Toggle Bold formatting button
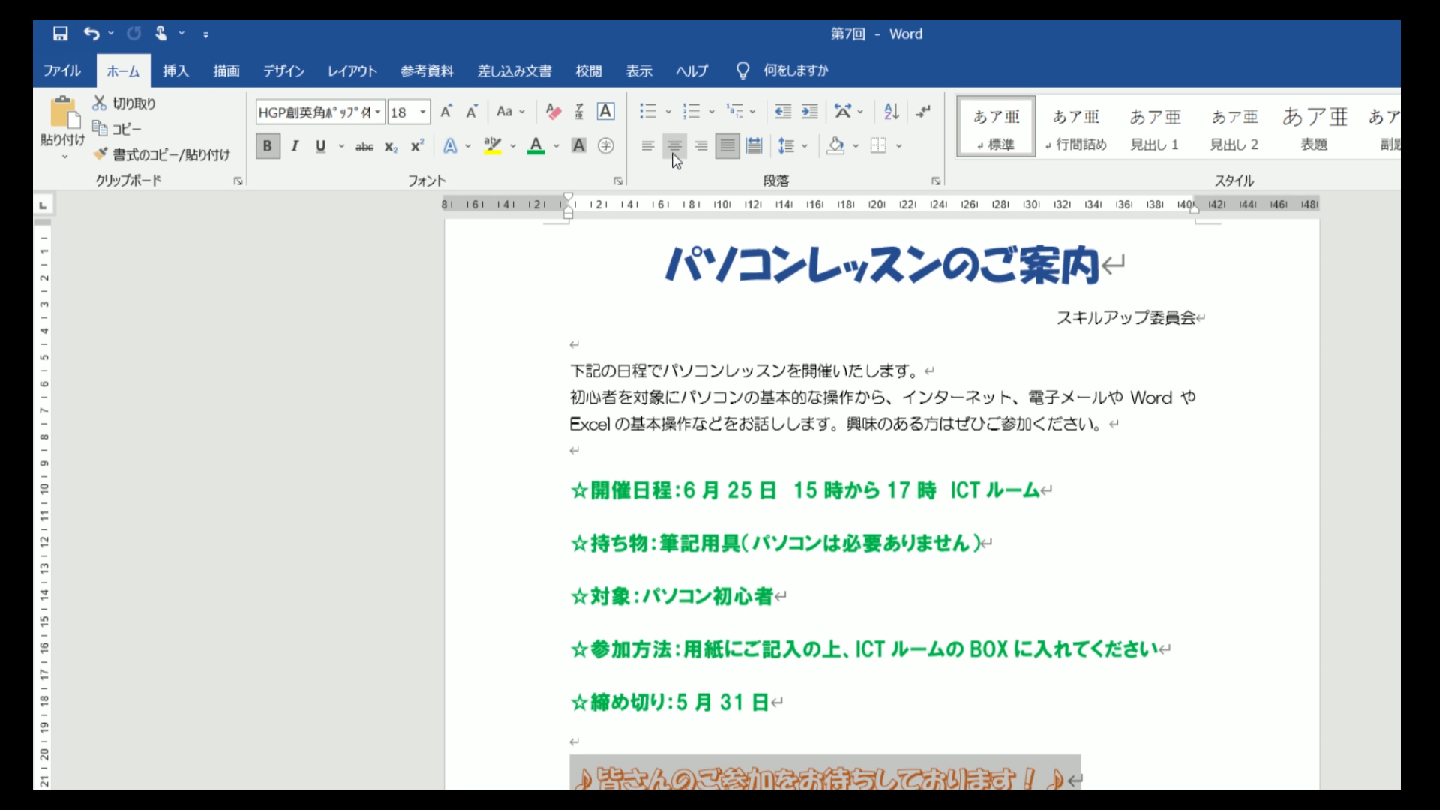Image resolution: width=1440 pixels, height=810 pixels. (x=267, y=146)
